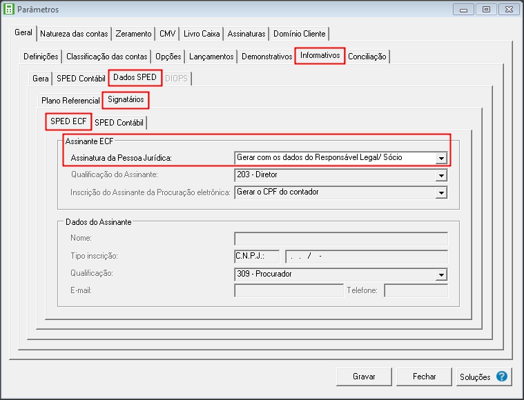524x400 pixels.
Task: Select the Signatários tab
Action: tap(126, 99)
